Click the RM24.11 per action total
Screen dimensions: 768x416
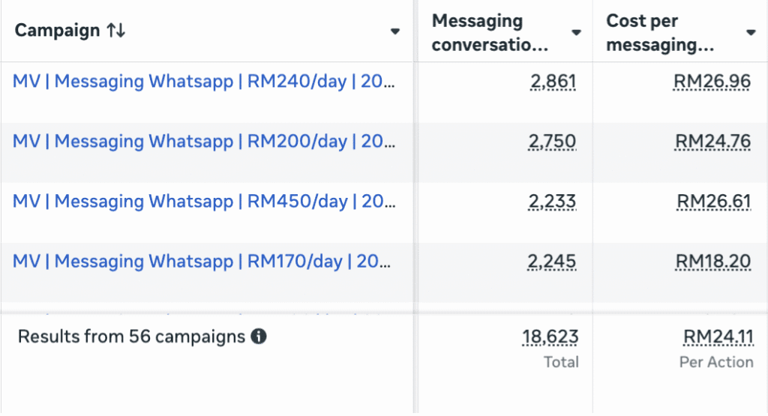tap(718, 338)
